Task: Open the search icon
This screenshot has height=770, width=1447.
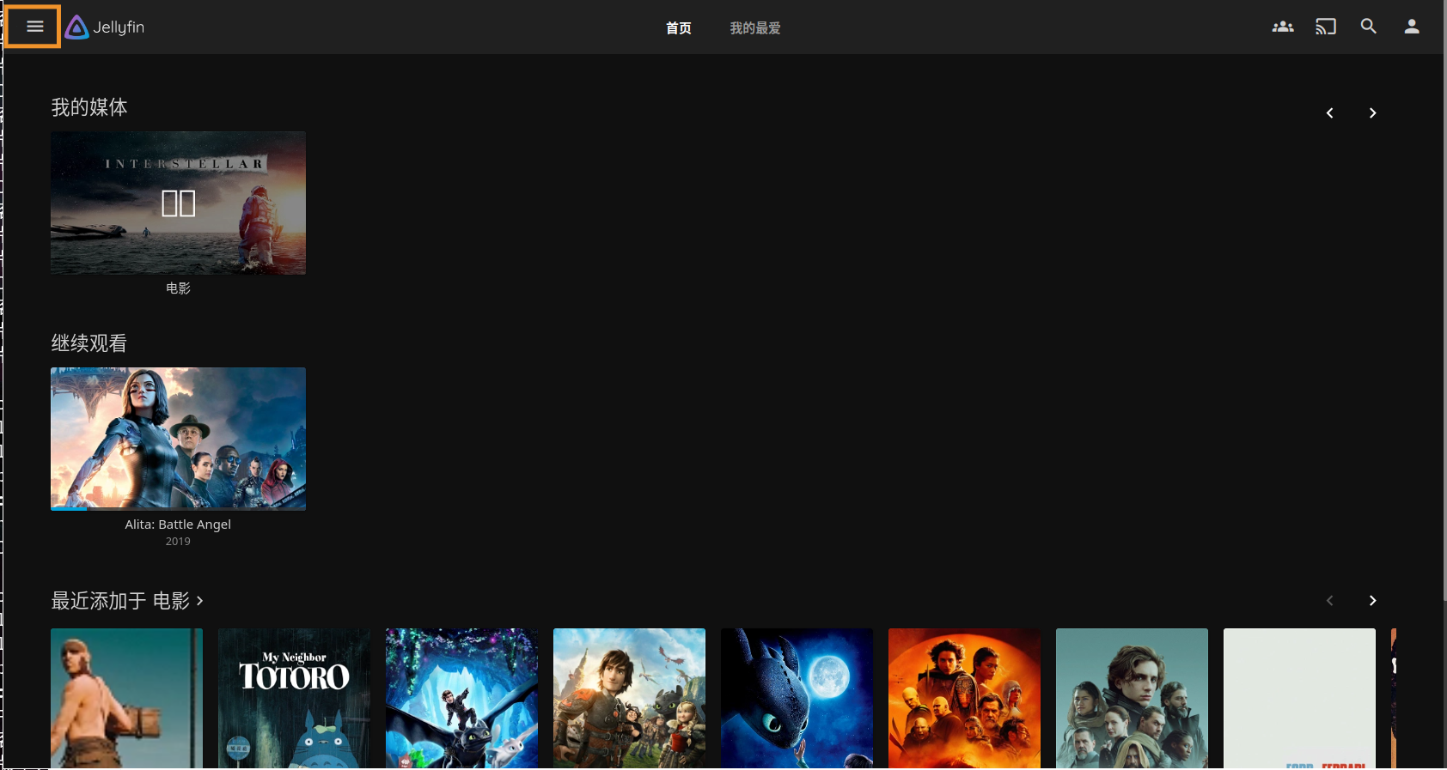Action: (1369, 27)
